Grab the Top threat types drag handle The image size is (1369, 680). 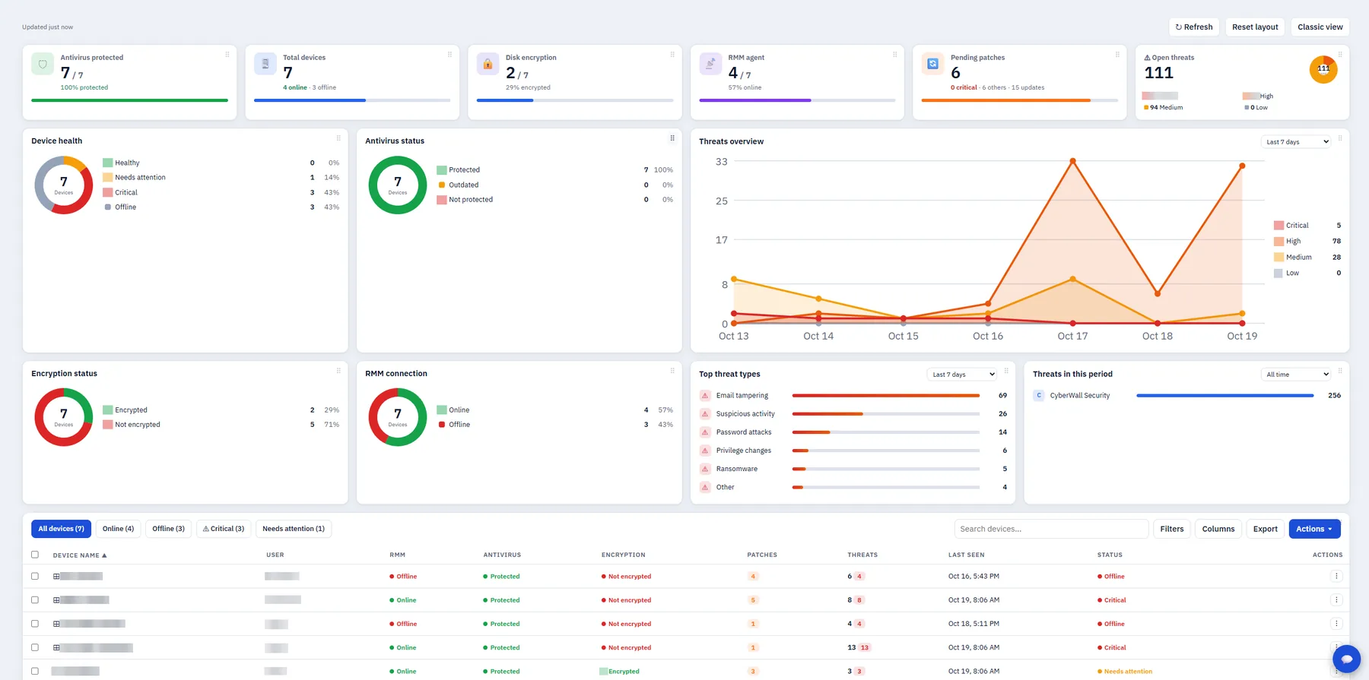1006,371
